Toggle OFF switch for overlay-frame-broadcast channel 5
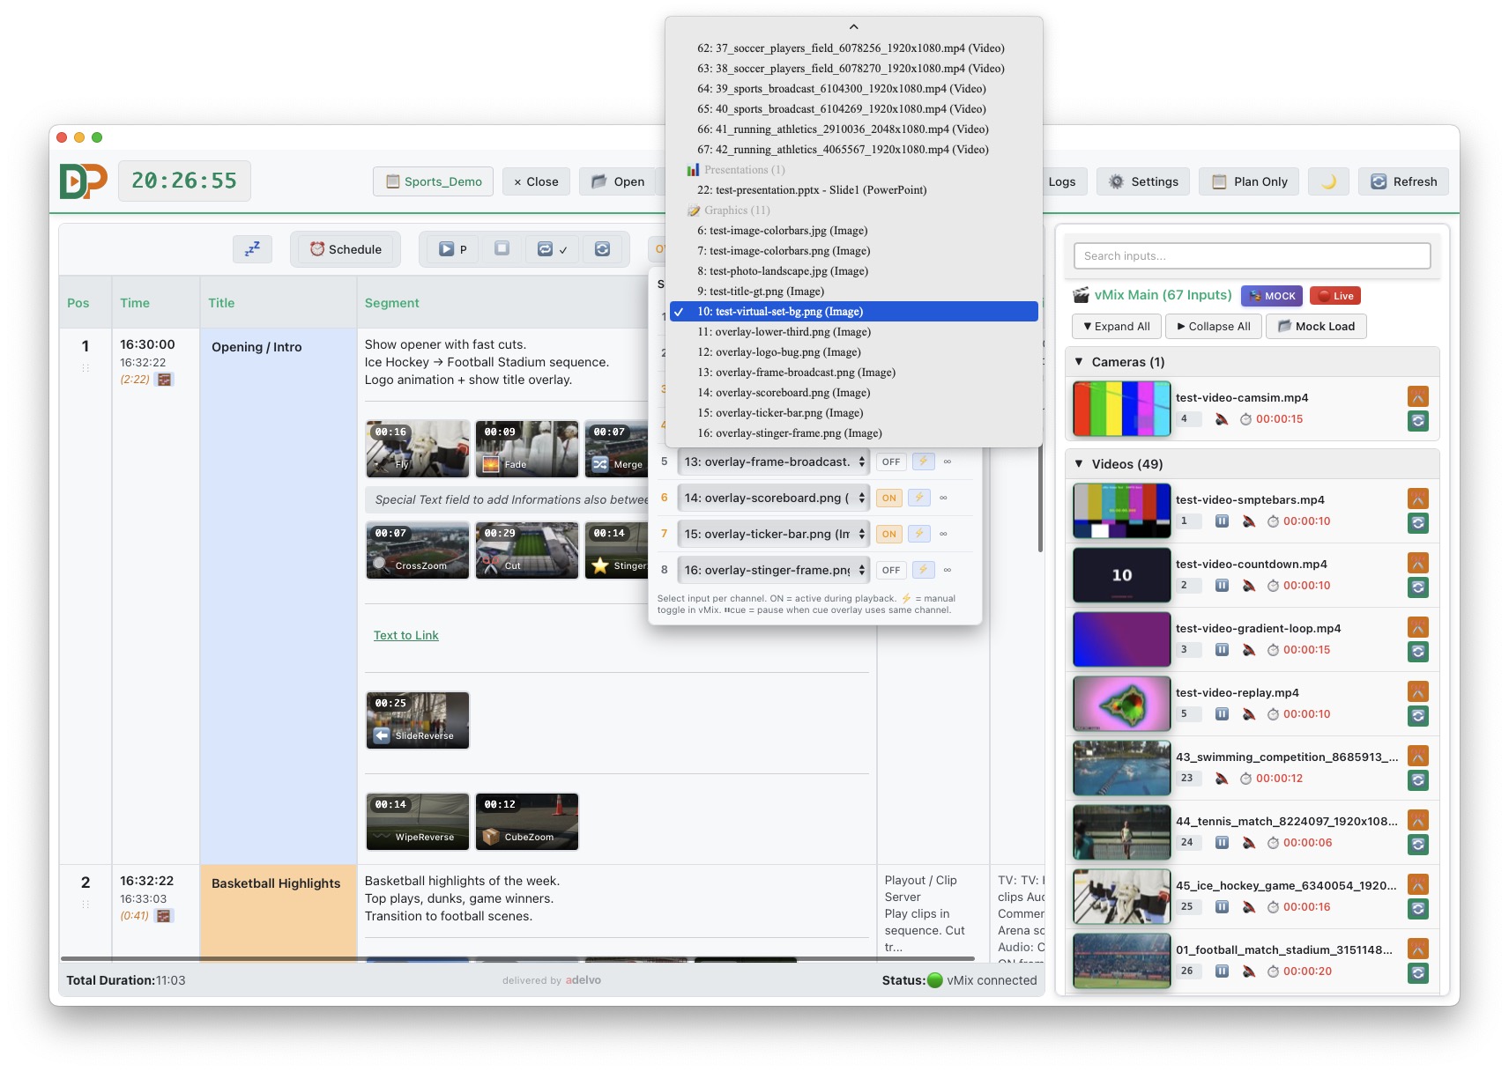 (891, 462)
